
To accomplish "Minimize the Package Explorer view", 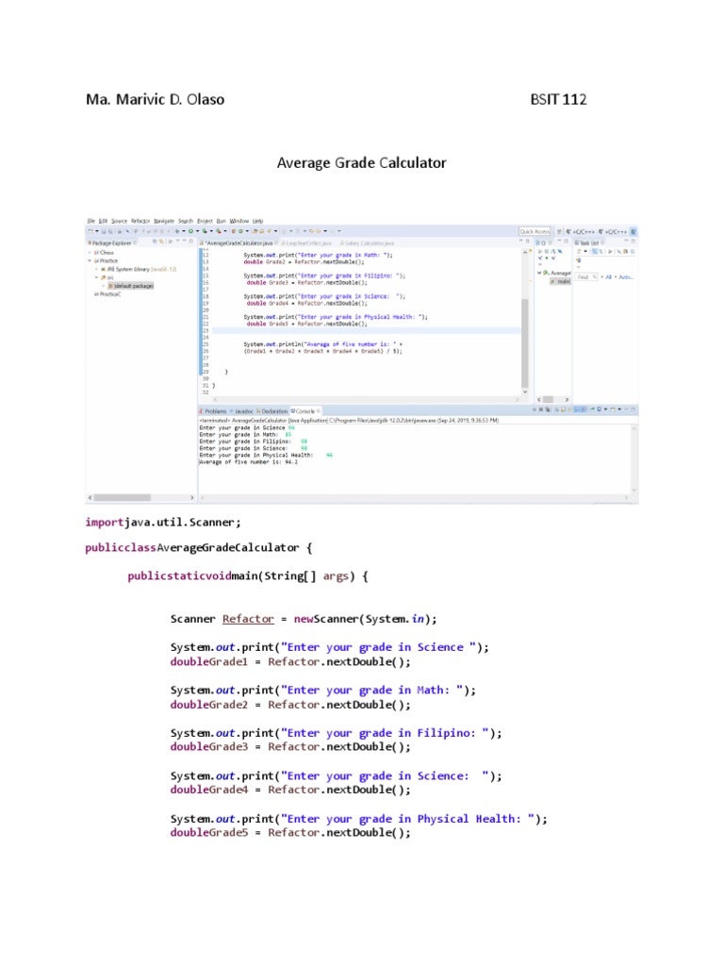I will (184, 241).
